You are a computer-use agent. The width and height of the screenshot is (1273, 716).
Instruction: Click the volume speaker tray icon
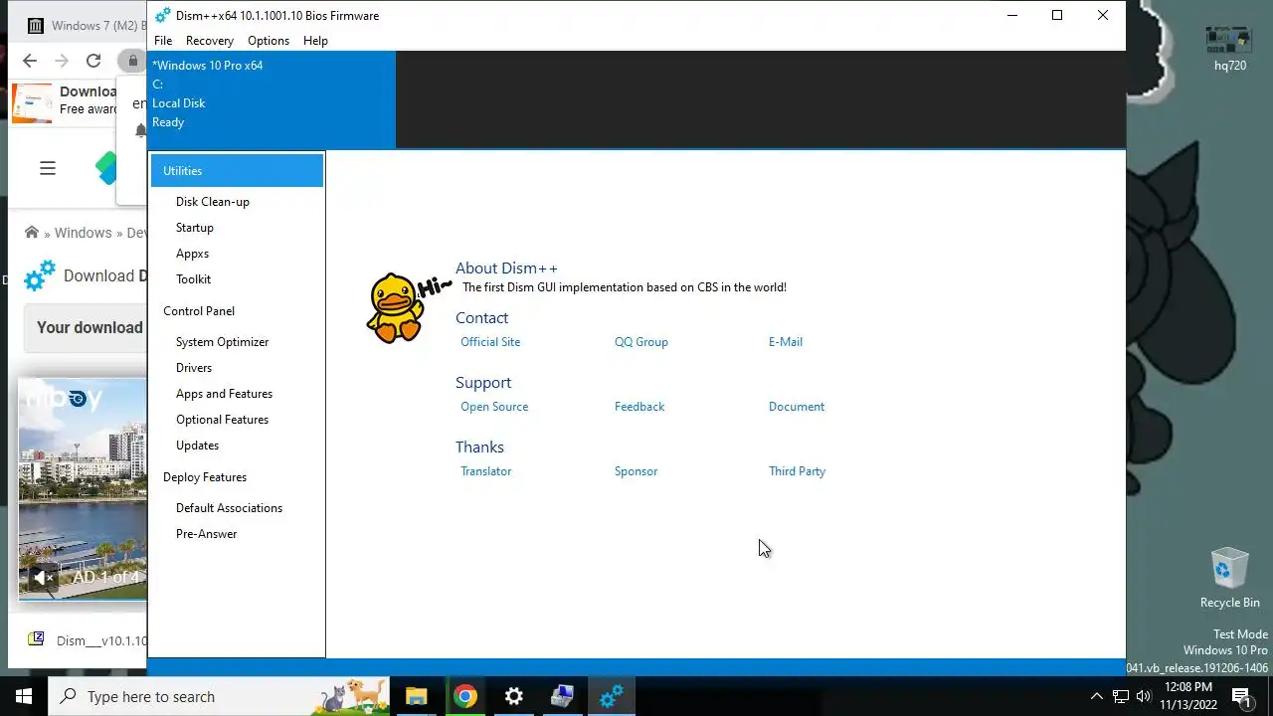click(1143, 696)
